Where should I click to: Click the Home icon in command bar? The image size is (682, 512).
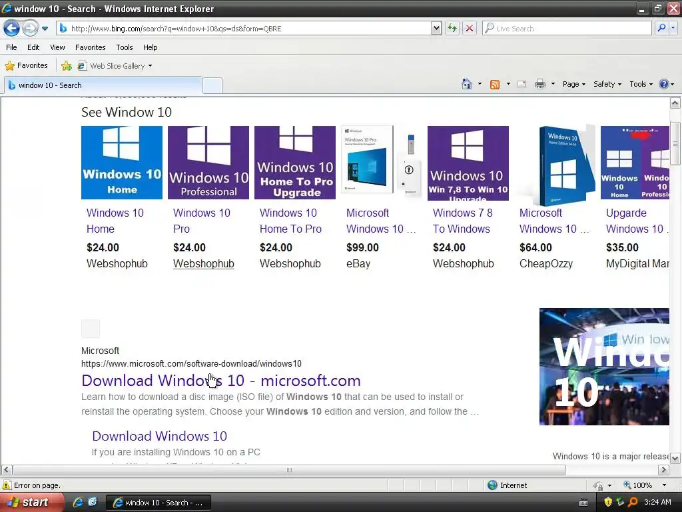click(x=467, y=84)
